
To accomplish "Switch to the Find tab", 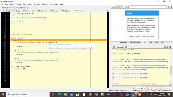I will 162,43.
